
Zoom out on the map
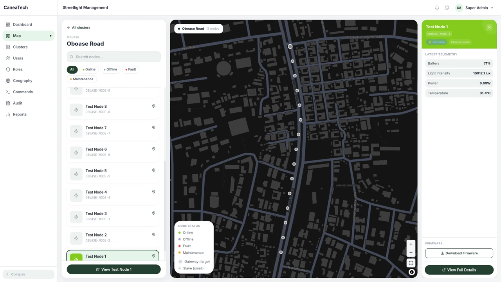pyautogui.click(x=411, y=252)
